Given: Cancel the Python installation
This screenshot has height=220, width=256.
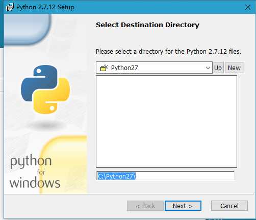Looking at the screenshot, I should tap(229, 206).
